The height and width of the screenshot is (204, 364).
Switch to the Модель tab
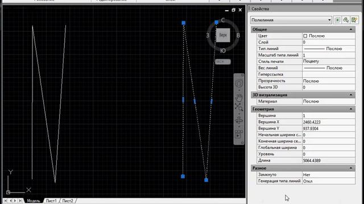pos(34,201)
